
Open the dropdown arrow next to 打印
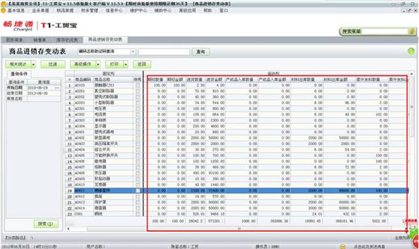[126, 64]
